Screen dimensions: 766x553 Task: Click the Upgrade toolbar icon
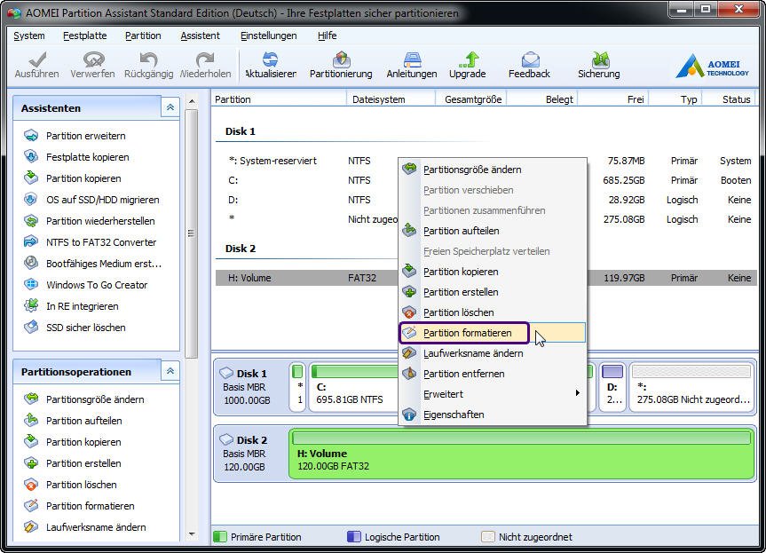(468, 59)
